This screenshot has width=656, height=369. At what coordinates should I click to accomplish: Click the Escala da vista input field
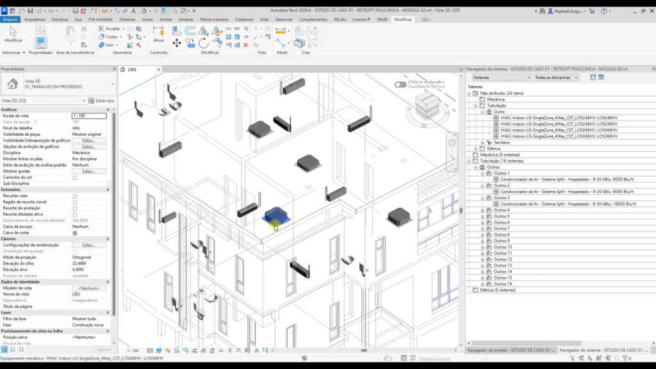tap(88, 116)
